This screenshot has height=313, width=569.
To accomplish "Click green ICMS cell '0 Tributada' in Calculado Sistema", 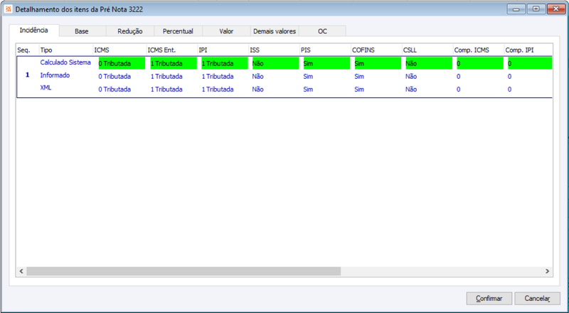I will 122,63.
